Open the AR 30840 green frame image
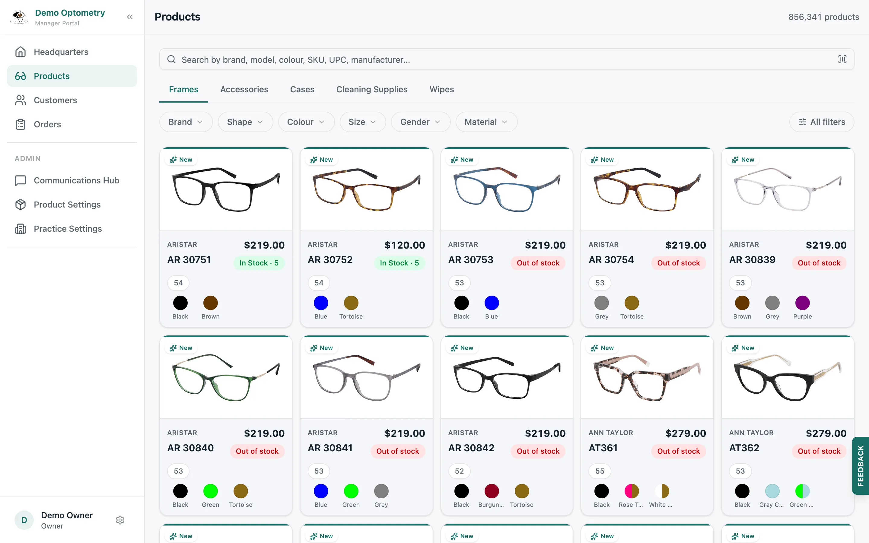Image resolution: width=869 pixels, height=543 pixels. 226,377
